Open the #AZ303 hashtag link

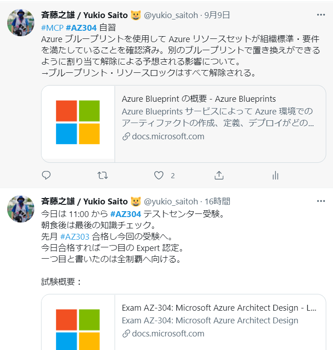pos(75,237)
